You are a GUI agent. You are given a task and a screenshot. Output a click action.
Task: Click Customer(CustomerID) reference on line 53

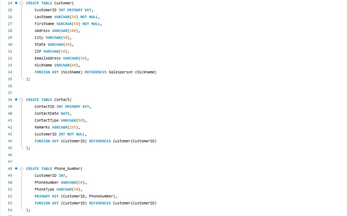pos(135,203)
